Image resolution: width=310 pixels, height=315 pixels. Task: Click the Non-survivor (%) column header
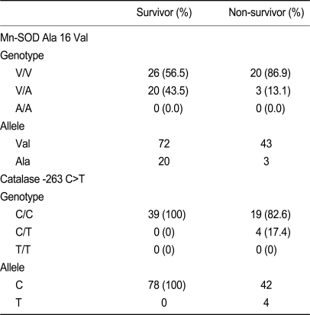[266, 13]
